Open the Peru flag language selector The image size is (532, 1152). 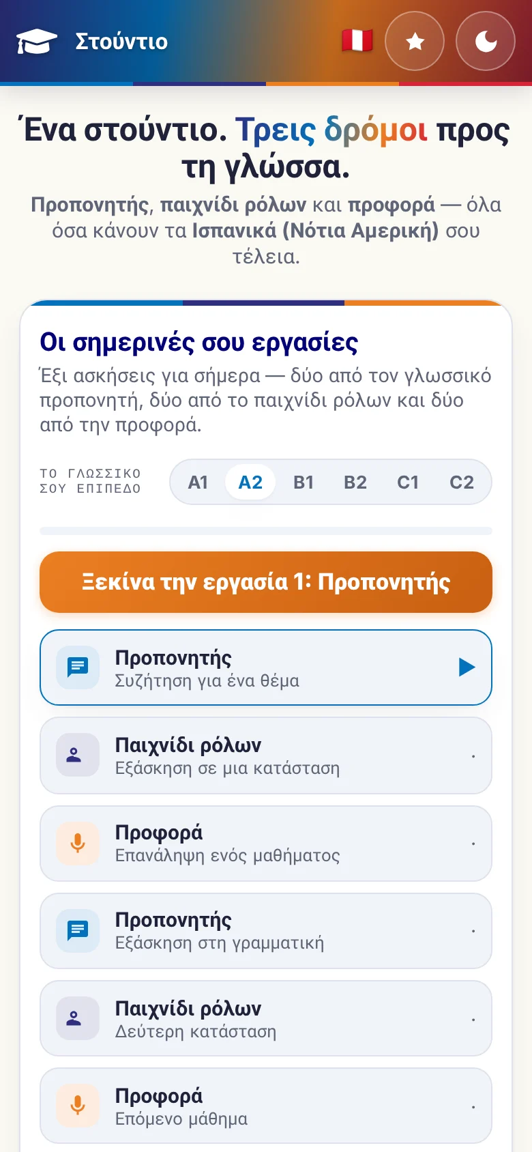357,41
